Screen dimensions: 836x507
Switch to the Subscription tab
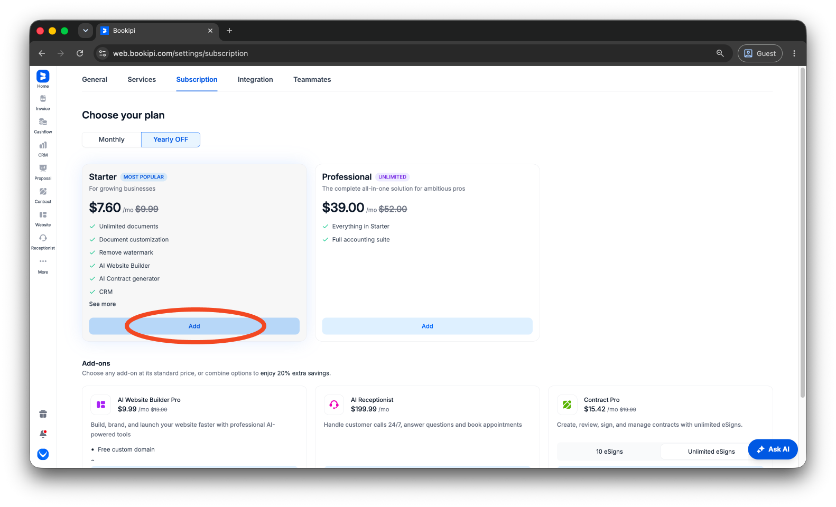[x=197, y=79]
